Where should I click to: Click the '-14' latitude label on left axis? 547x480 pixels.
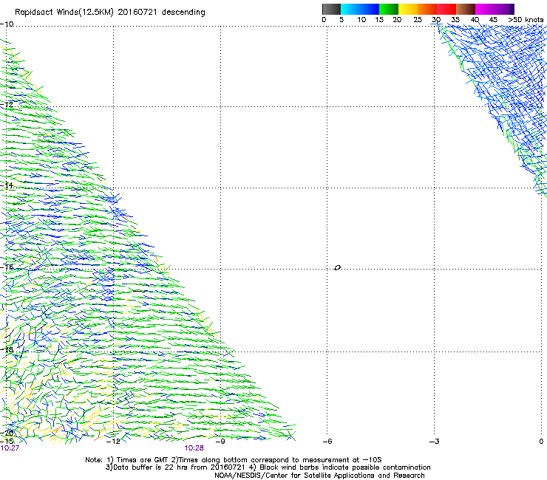click(x=7, y=185)
